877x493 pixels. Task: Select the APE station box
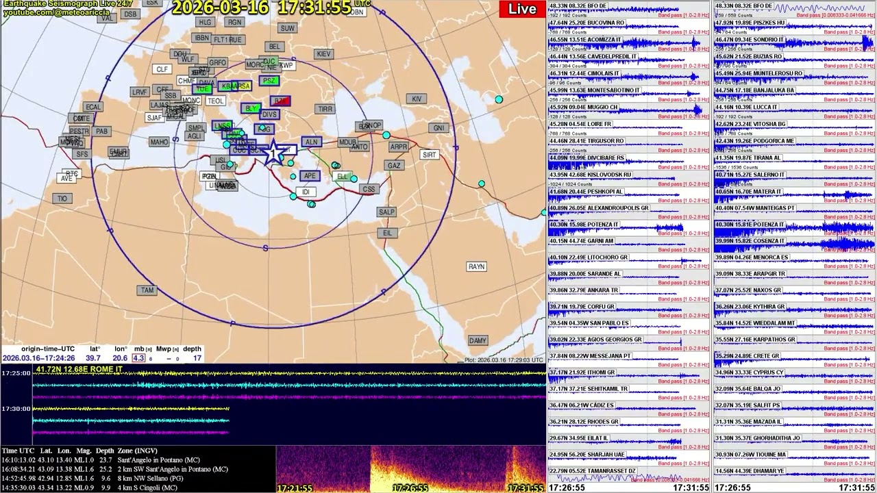click(310, 176)
